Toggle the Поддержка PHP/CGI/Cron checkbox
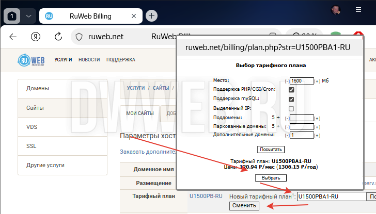Screen dimensions: 376x214 291,90
